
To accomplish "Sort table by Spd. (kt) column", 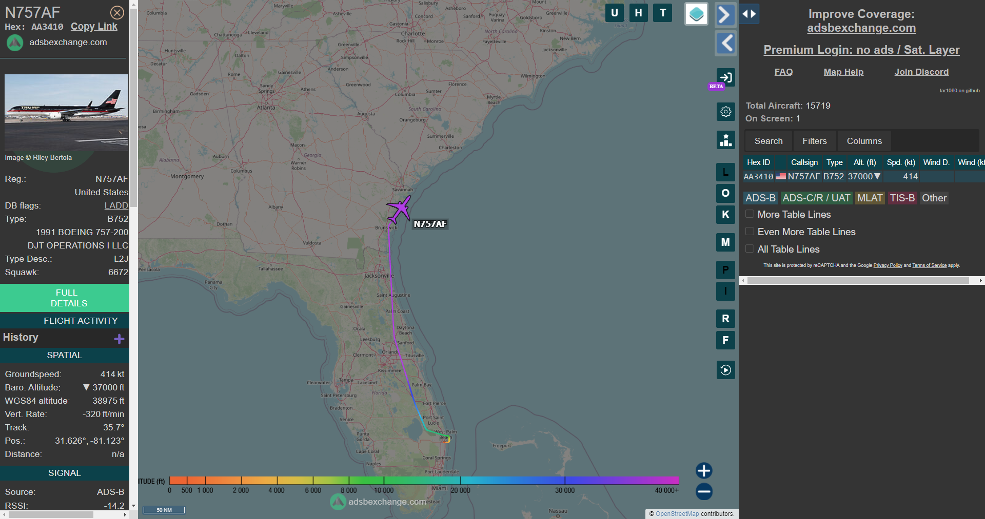I will pyautogui.click(x=901, y=162).
